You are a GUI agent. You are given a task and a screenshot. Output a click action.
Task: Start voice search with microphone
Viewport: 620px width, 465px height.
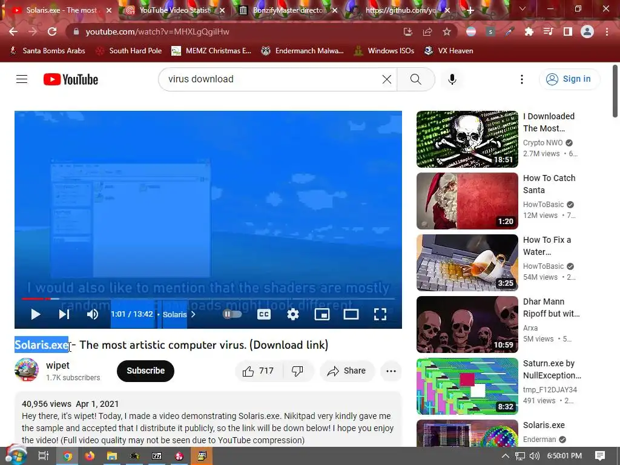point(452,79)
